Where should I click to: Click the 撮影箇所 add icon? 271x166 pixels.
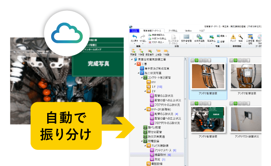click(x=149, y=51)
